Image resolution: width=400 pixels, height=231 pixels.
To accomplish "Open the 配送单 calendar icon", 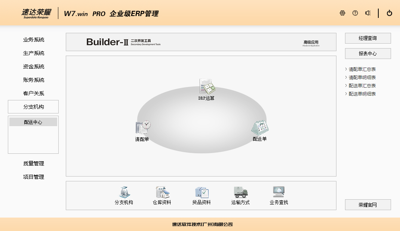I will pos(260,127).
